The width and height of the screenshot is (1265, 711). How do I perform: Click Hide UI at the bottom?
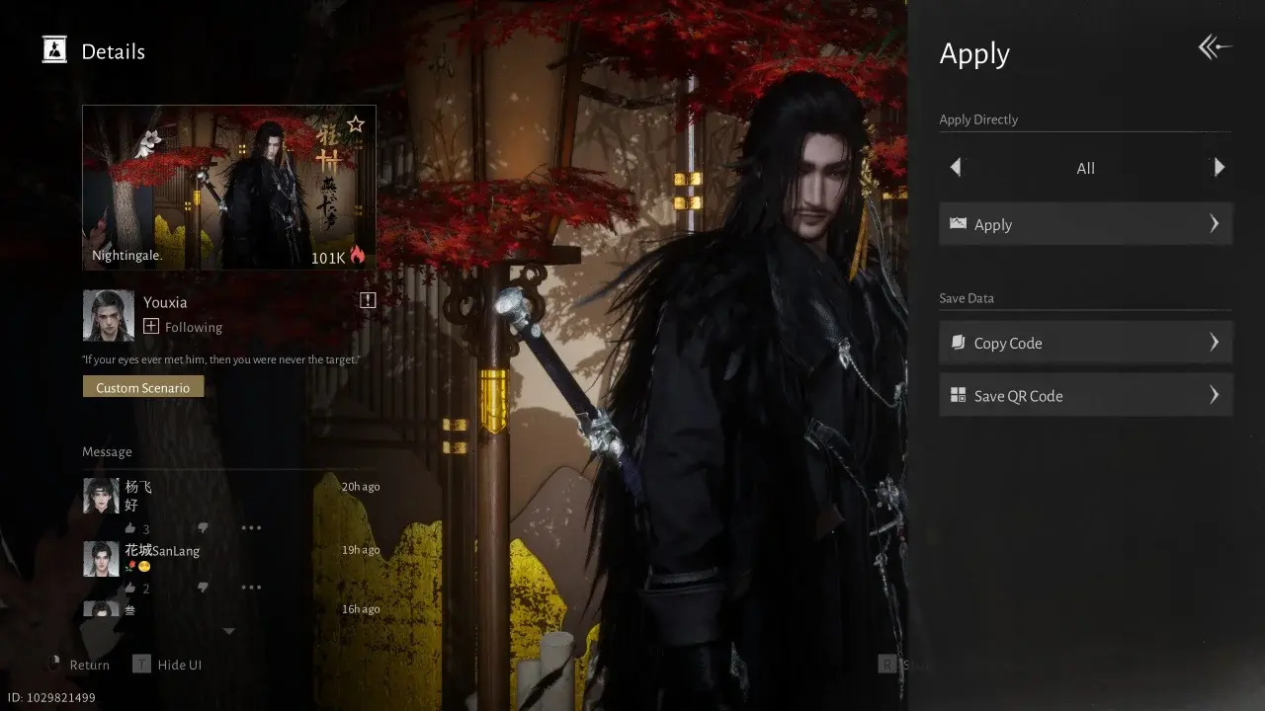pos(167,665)
